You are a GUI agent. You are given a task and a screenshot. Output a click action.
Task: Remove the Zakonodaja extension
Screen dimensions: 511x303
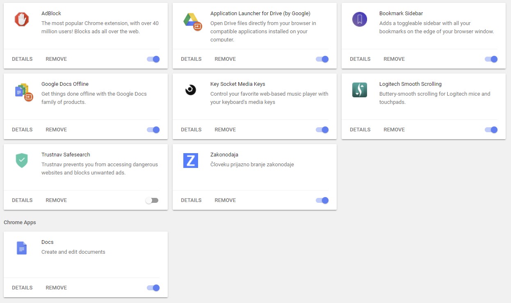coord(225,200)
